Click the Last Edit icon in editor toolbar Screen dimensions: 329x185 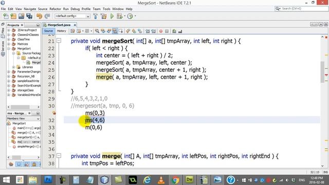click(72, 31)
